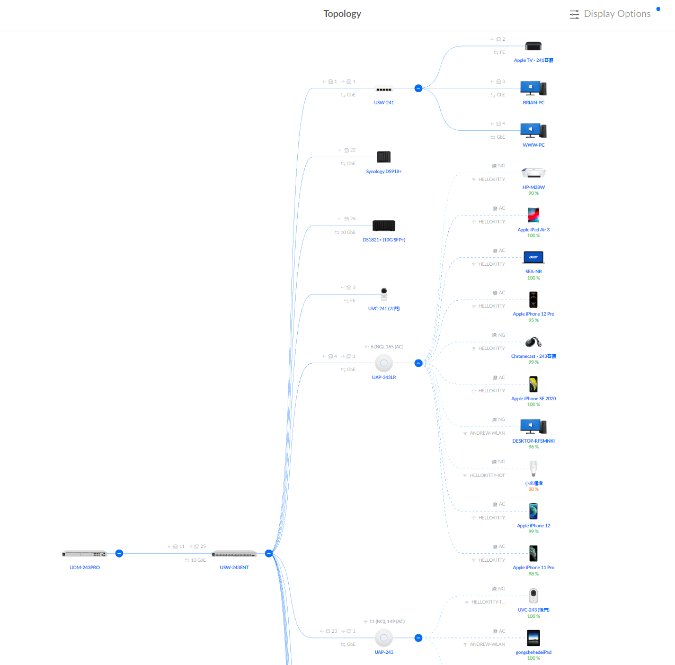The image size is (675, 665).
Task: Select the HP-M28W printer icon
Action: (533, 173)
